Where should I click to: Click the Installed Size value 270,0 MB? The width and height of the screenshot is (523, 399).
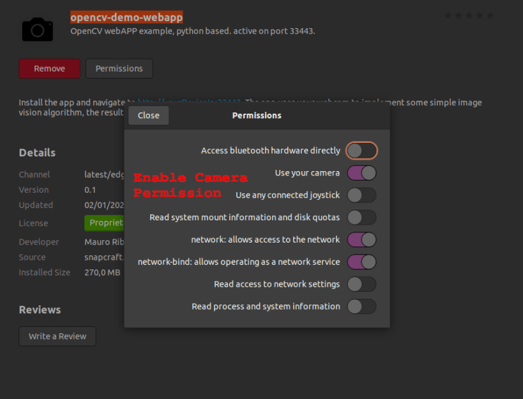point(102,273)
